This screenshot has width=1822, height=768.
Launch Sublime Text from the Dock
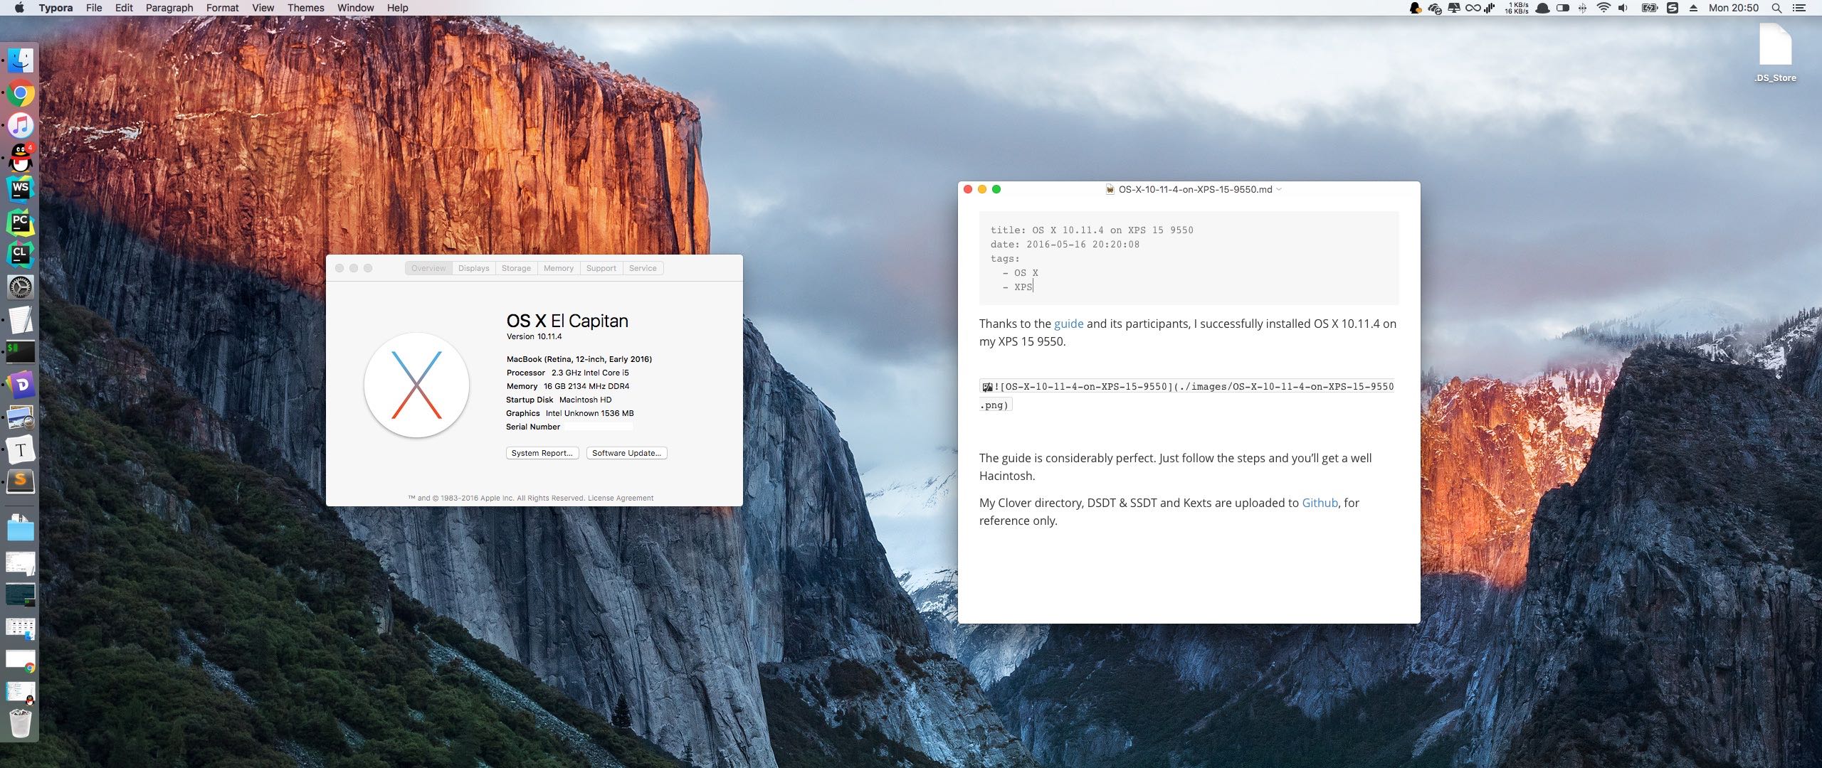21,482
